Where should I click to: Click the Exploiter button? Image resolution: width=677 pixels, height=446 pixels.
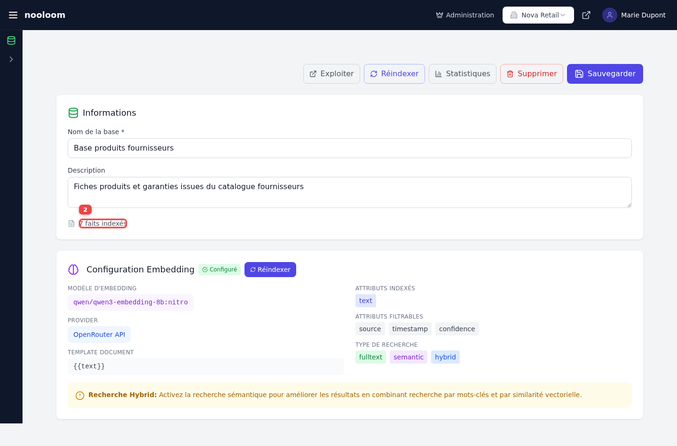pos(331,74)
